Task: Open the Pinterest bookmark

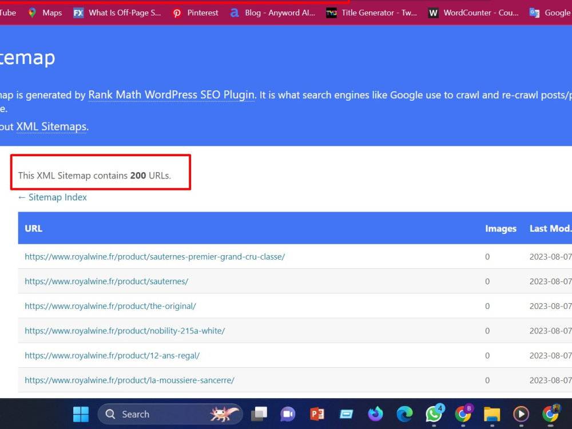Action: point(195,13)
